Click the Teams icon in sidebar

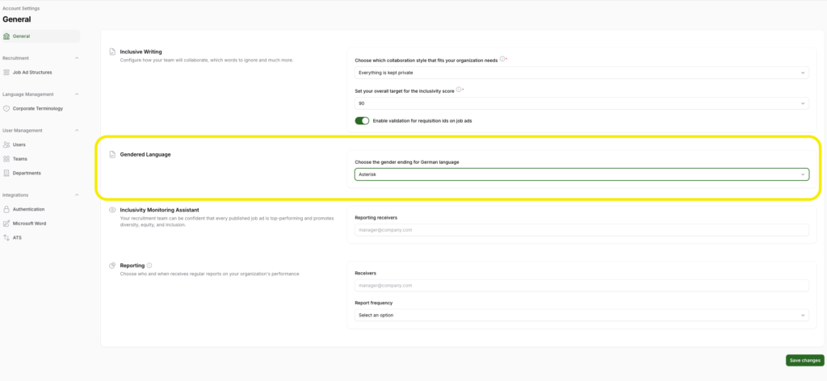[6, 159]
